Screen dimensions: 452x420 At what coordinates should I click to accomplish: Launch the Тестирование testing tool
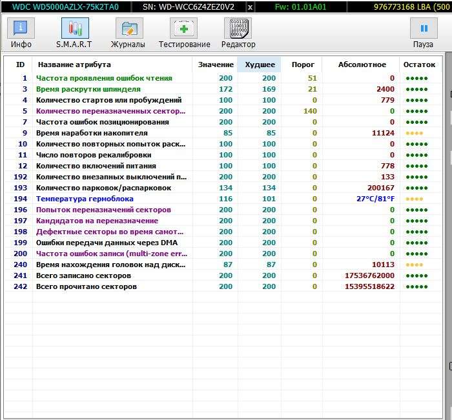(183, 28)
